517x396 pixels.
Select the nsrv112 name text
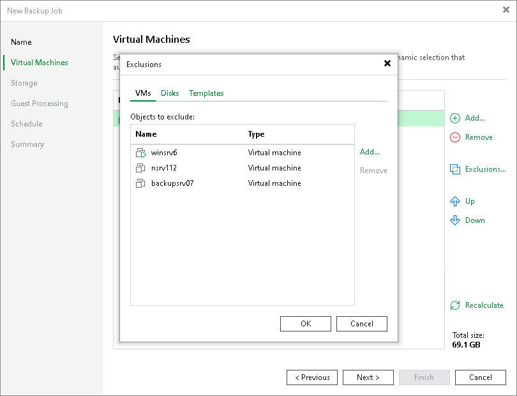[x=164, y=168]
